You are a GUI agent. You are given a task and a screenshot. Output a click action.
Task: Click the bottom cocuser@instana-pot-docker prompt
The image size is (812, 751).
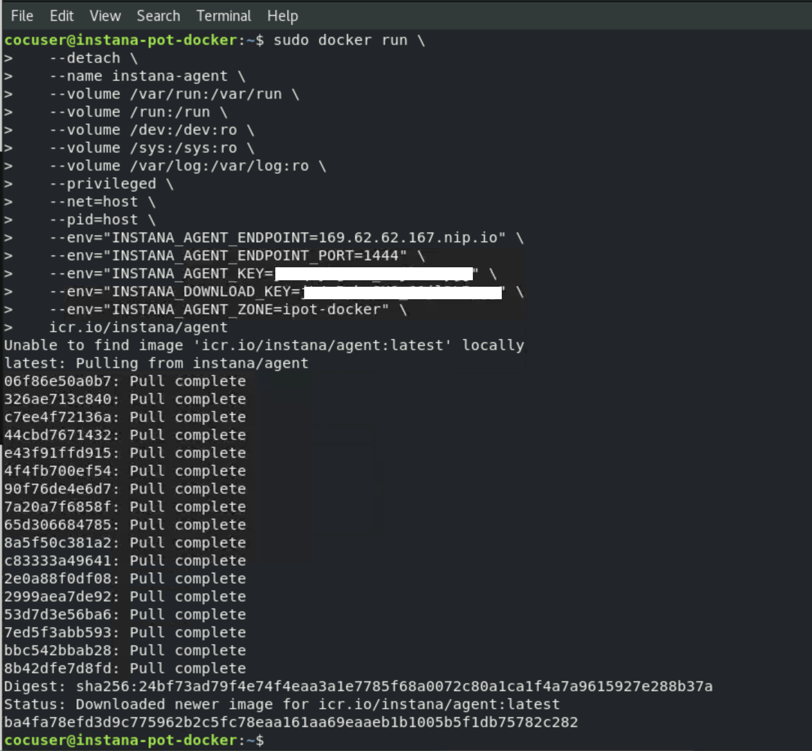pyautogui.click(x=134, y=741)
